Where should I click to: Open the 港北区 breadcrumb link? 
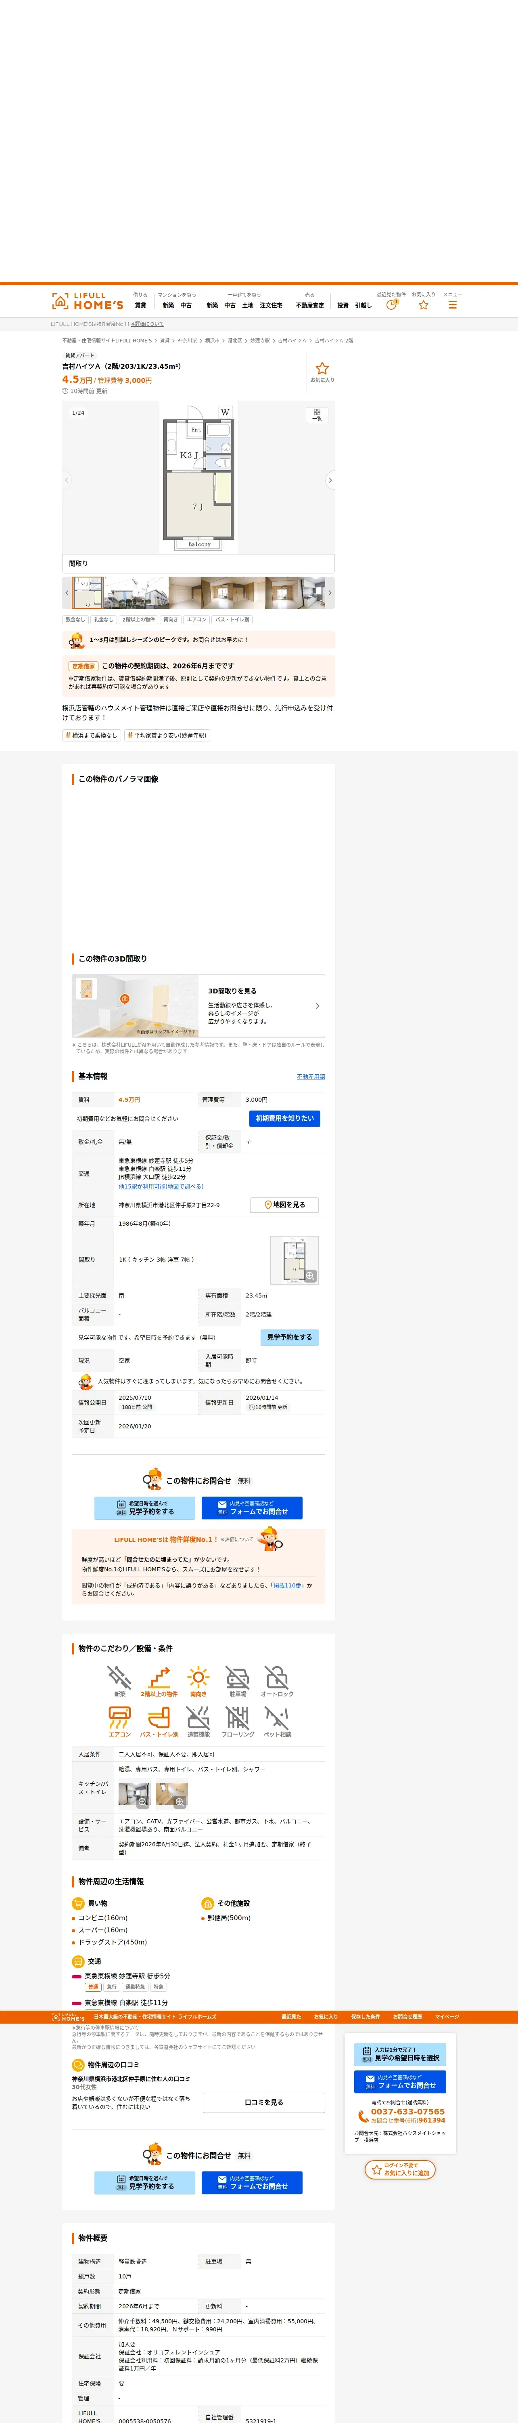coord(235,340)
